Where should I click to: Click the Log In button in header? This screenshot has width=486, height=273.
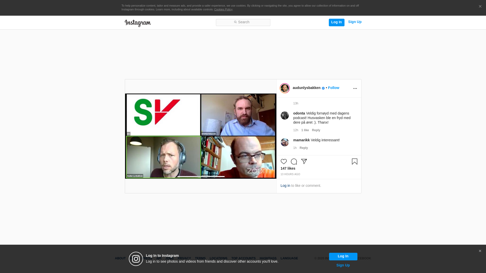(x=336, y=22)
